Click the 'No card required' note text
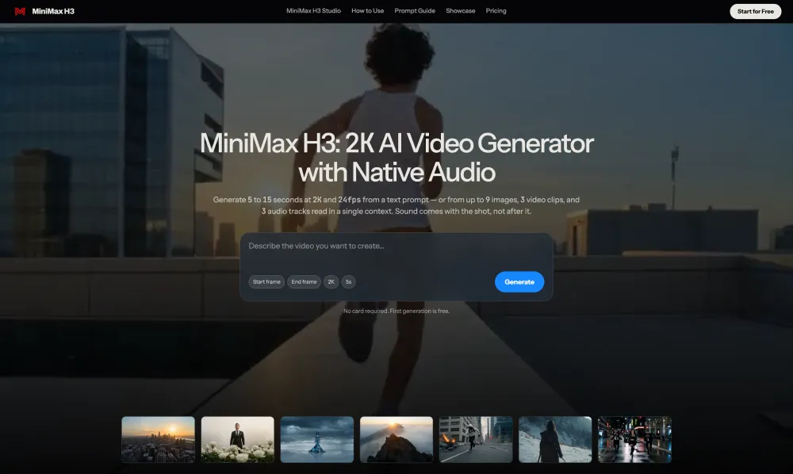Viewport: 793px width, 474px height. click(396, 311)
